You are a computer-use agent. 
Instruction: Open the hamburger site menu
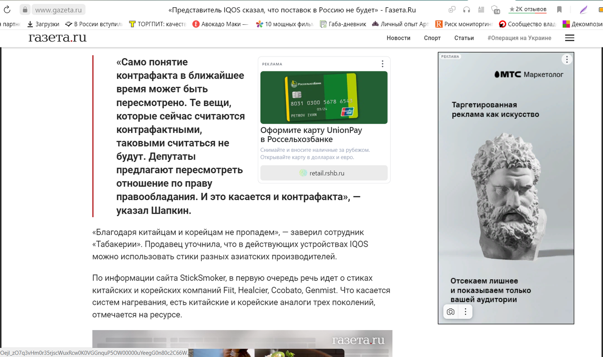[570, 38]
